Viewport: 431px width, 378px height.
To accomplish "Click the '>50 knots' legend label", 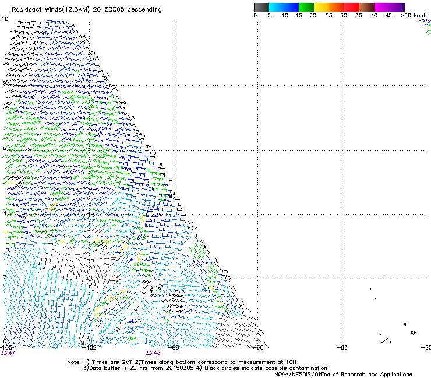I will [414, 16].
